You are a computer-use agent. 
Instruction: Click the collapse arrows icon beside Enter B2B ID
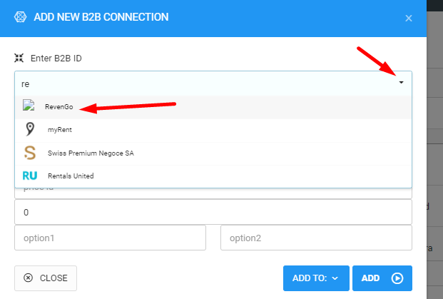point(19,58)
